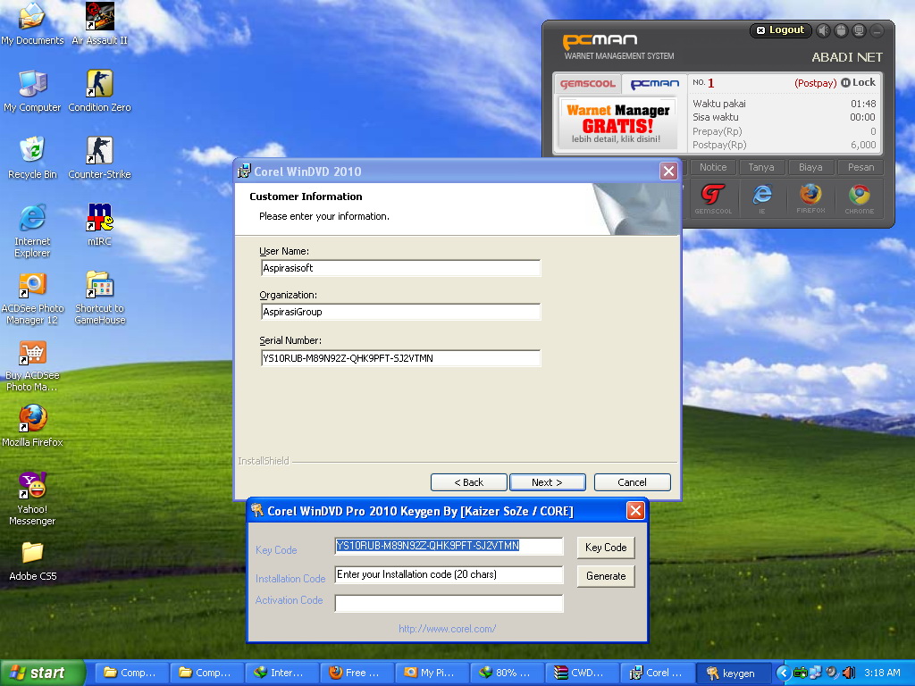Toggle the Lock control in PCMAN

(859, 82)
